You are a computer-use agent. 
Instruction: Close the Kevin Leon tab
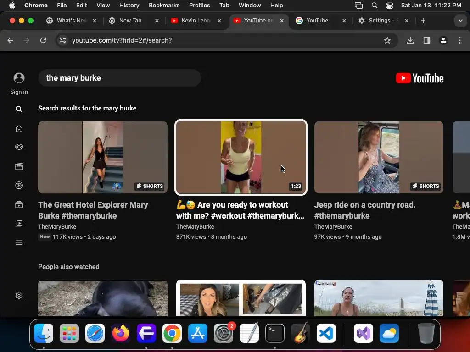click(219, 21)
